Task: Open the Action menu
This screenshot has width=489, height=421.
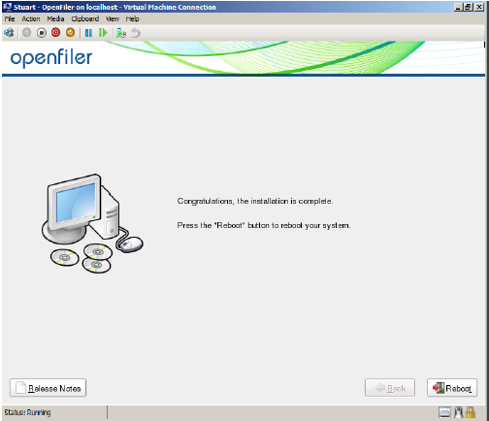Action: click(31, 19)
